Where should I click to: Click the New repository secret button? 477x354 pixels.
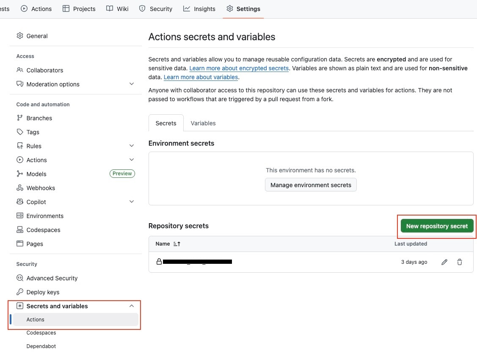[x=437, y=226]
